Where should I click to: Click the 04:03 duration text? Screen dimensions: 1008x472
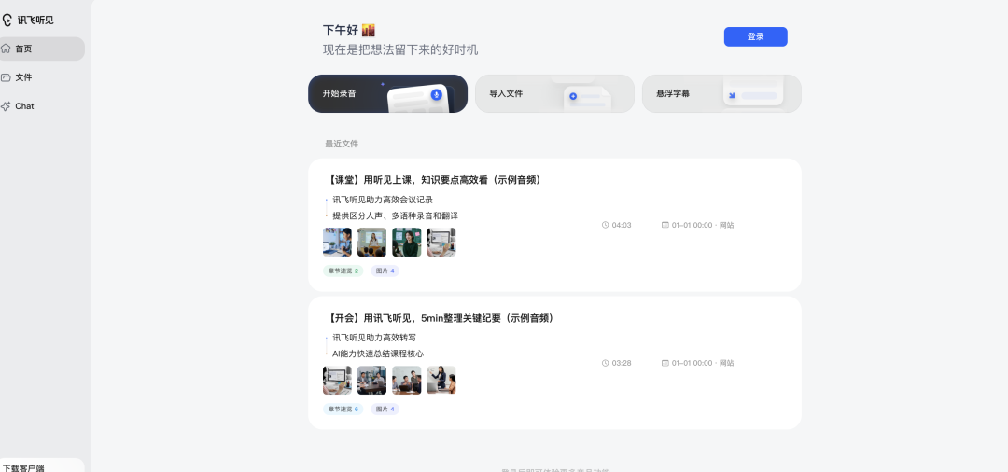(622, 226)
